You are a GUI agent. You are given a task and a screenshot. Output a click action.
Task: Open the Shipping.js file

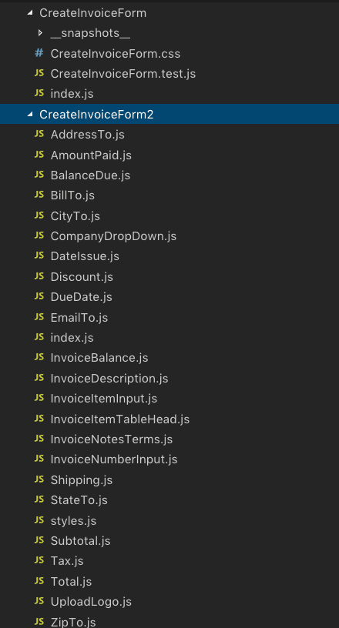click(x=82, y=479)
